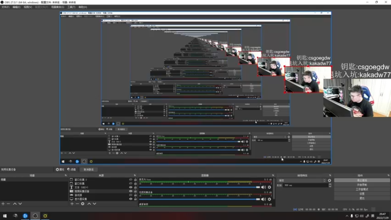391x220 pixels.
Task: Toggle lock on 文本 (GDI+) source
Action: click(x=135, y=187)
